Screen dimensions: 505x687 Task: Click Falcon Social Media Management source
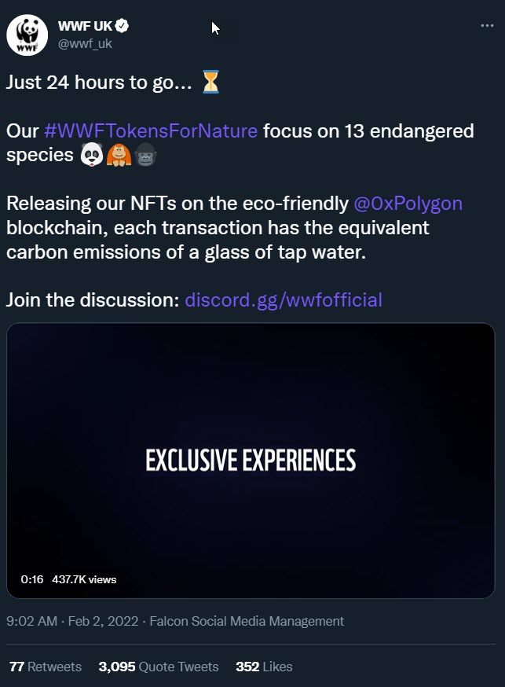coord(247,621)
